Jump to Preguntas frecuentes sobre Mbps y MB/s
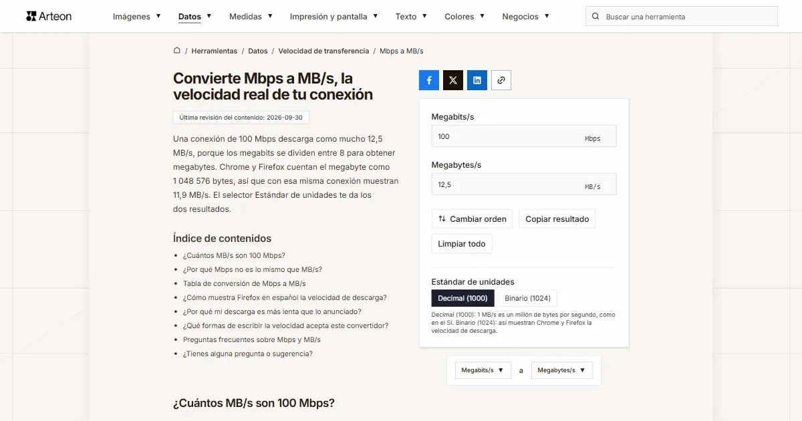Image resolution: width=802 pixels, height=421 pixels. (252, 339)
